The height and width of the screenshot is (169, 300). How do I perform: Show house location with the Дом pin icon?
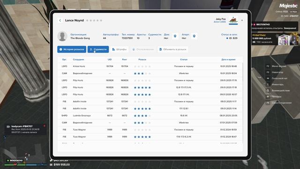pyautogui.click(x=175, y=36)
